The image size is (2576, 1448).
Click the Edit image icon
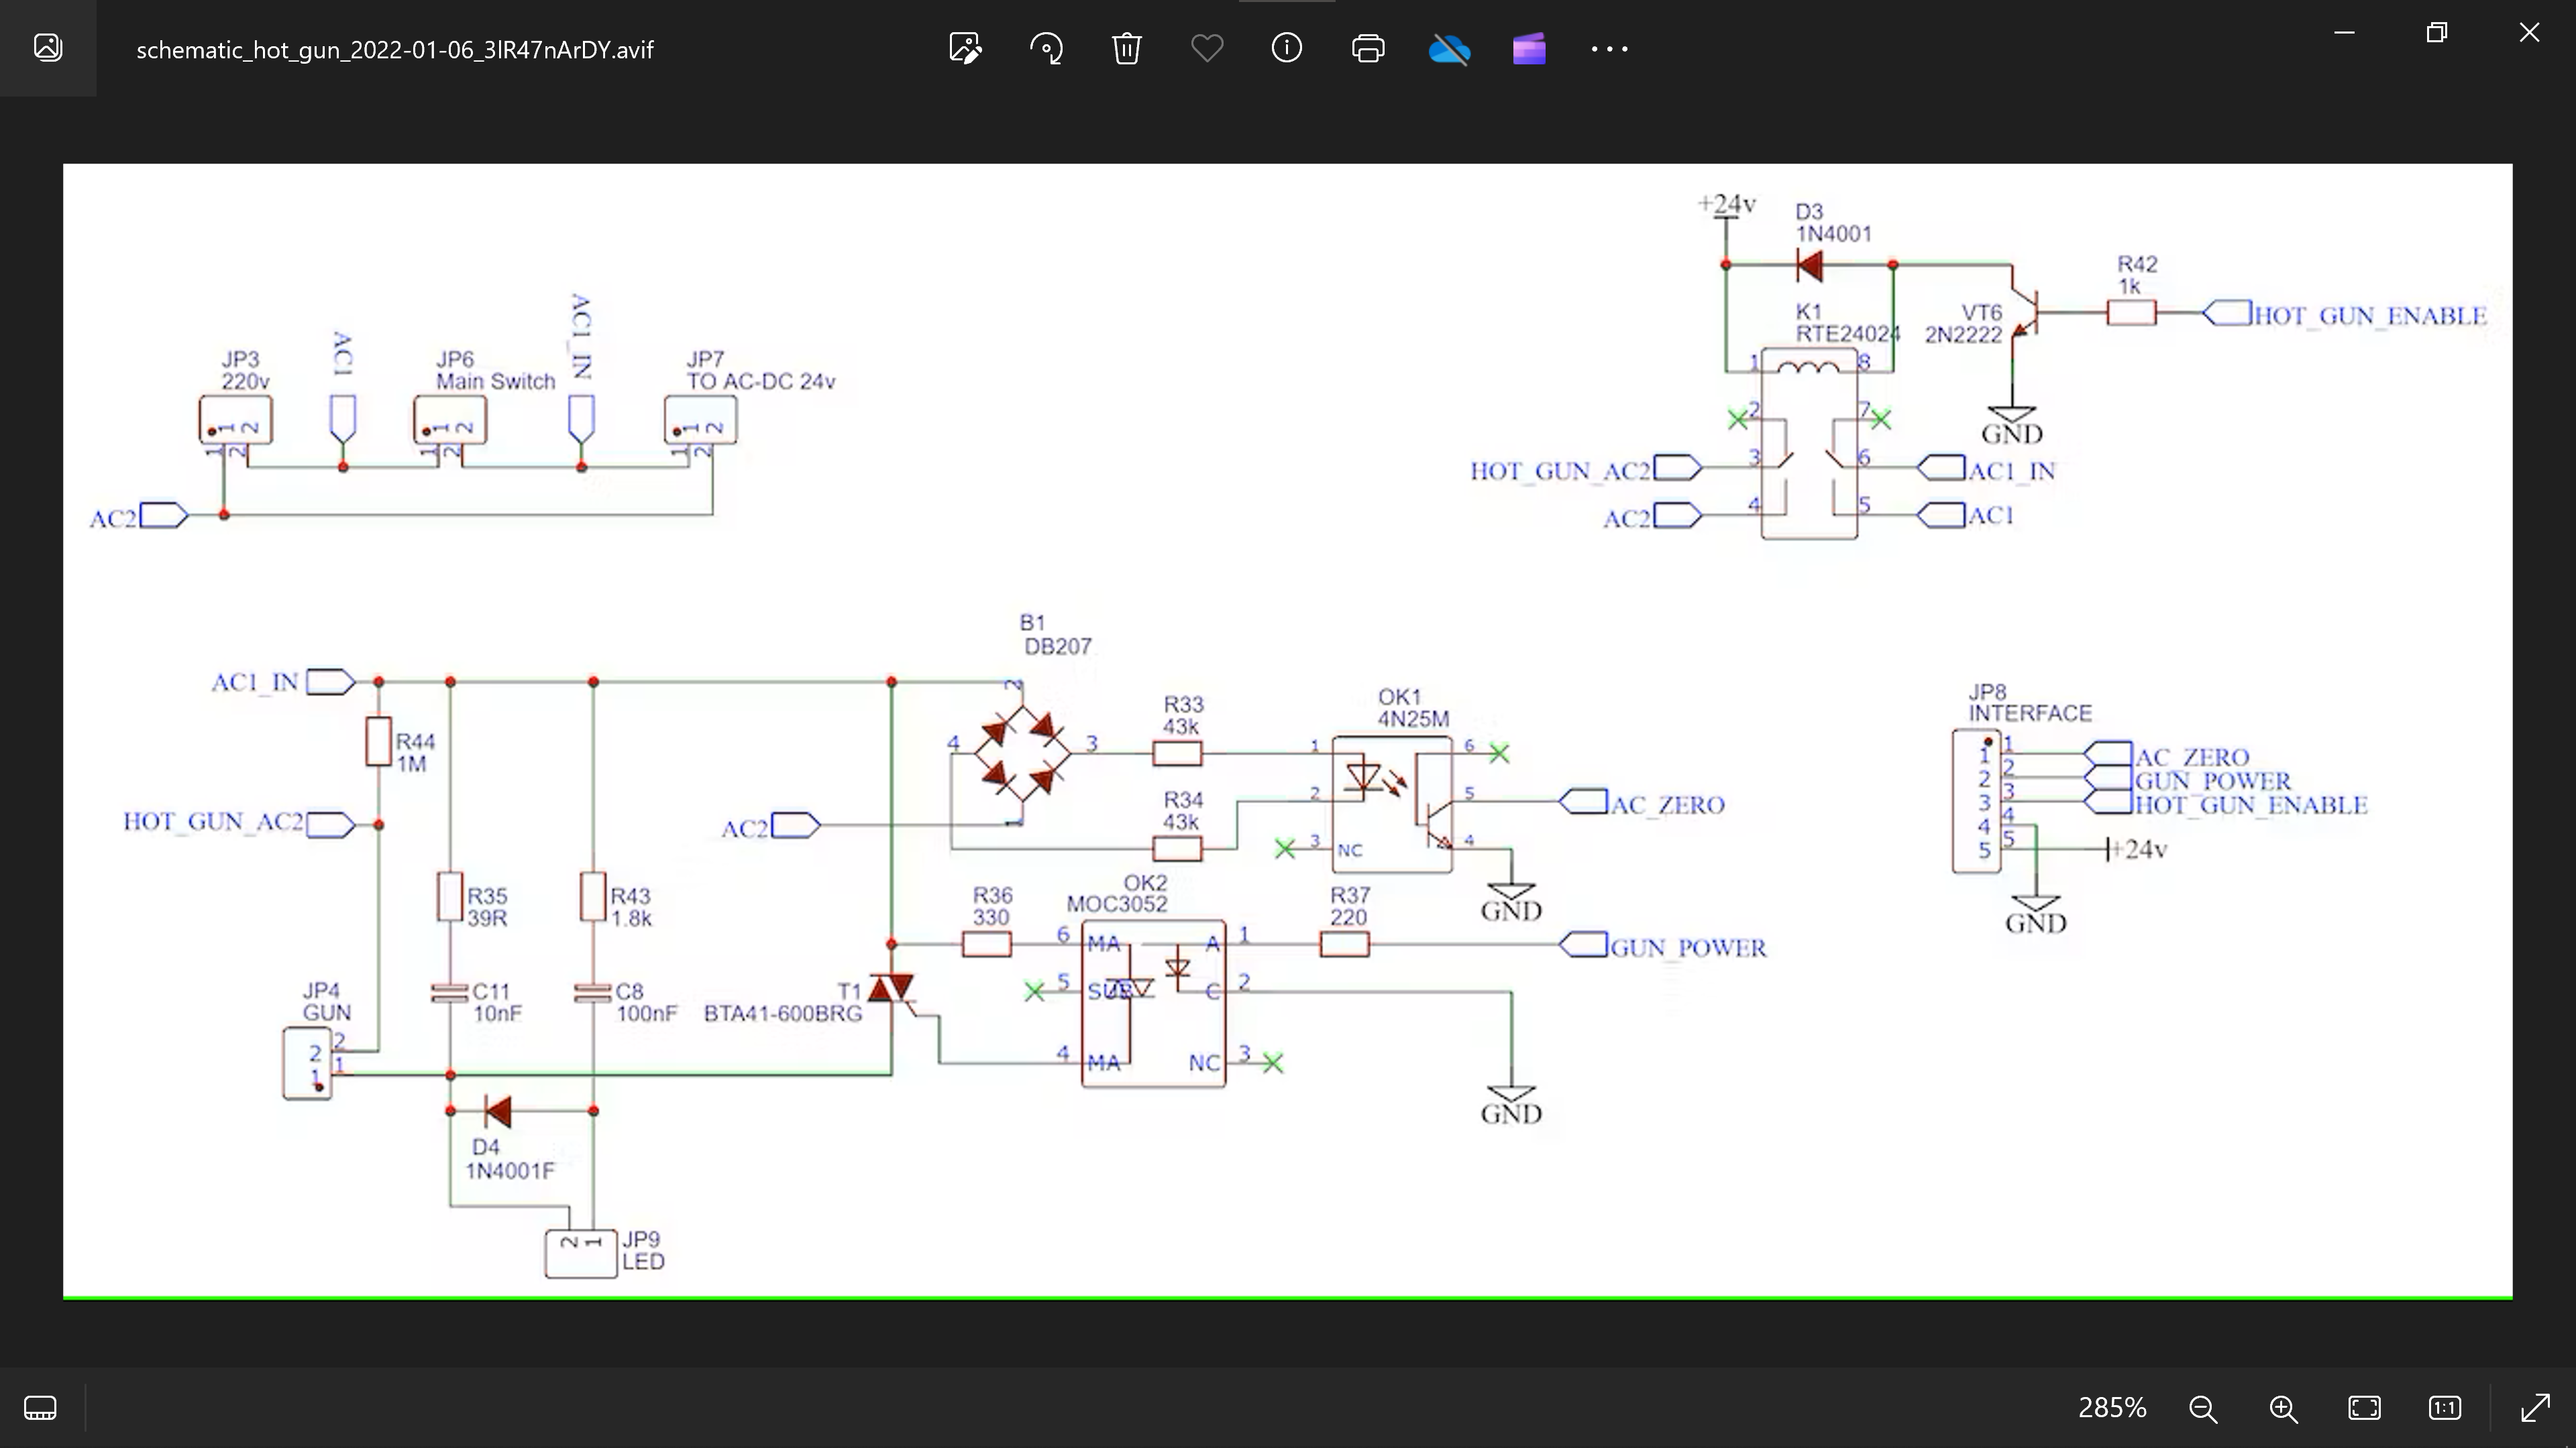tap(965, 48)
